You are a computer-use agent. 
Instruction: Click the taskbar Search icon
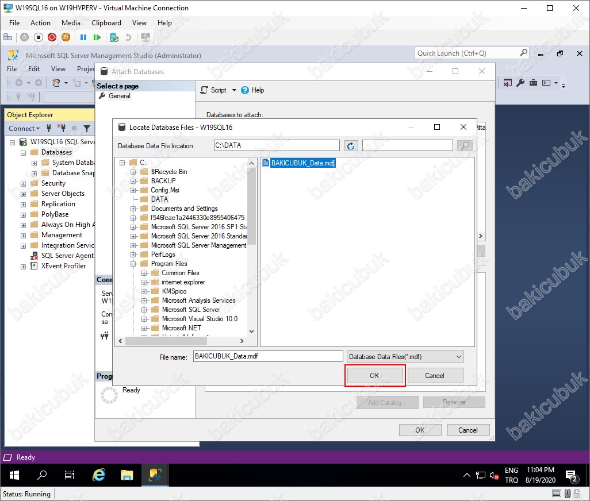click(x=42, y=475)
